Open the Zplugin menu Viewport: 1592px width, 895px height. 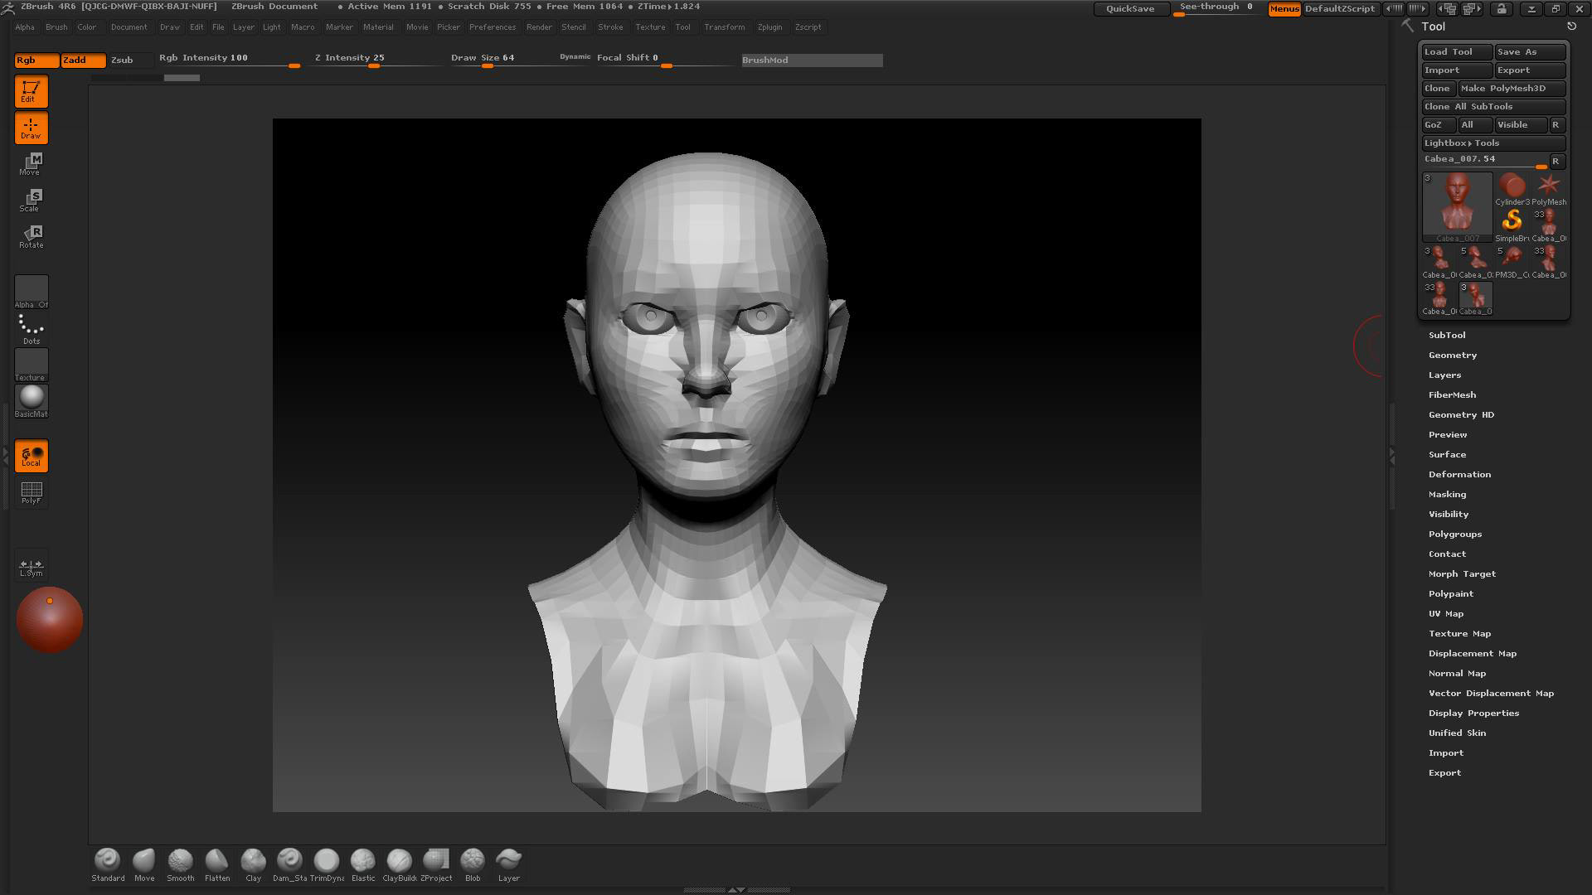coord(769,27)
